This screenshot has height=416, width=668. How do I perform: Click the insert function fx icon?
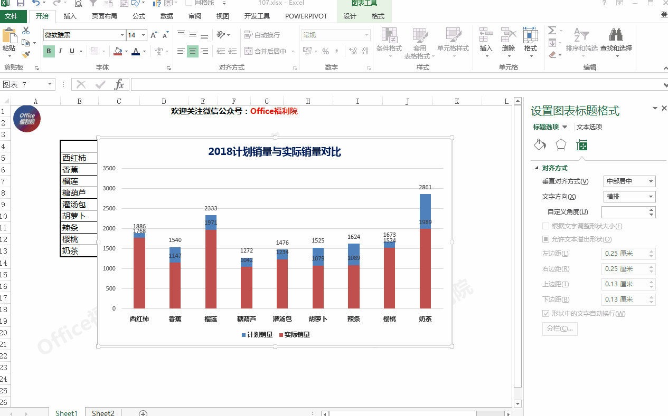click(x=119, y=84)
